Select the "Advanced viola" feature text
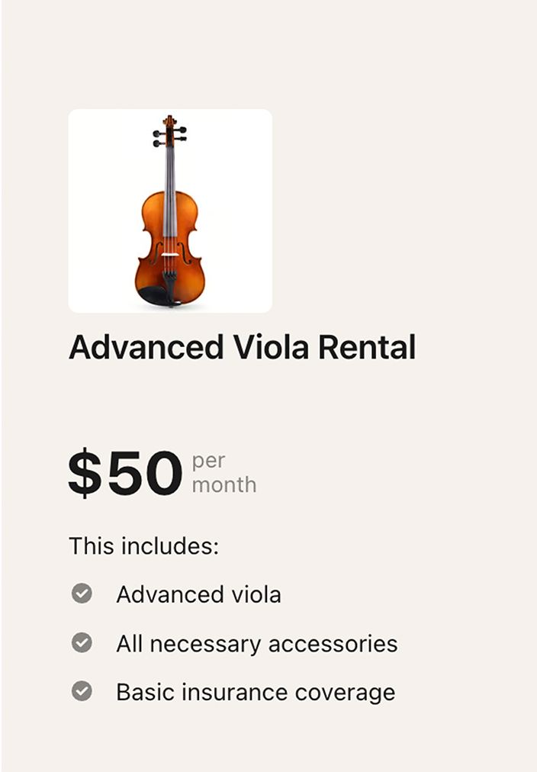Viewport: 537px width, 772px height. tap(198, 594)
